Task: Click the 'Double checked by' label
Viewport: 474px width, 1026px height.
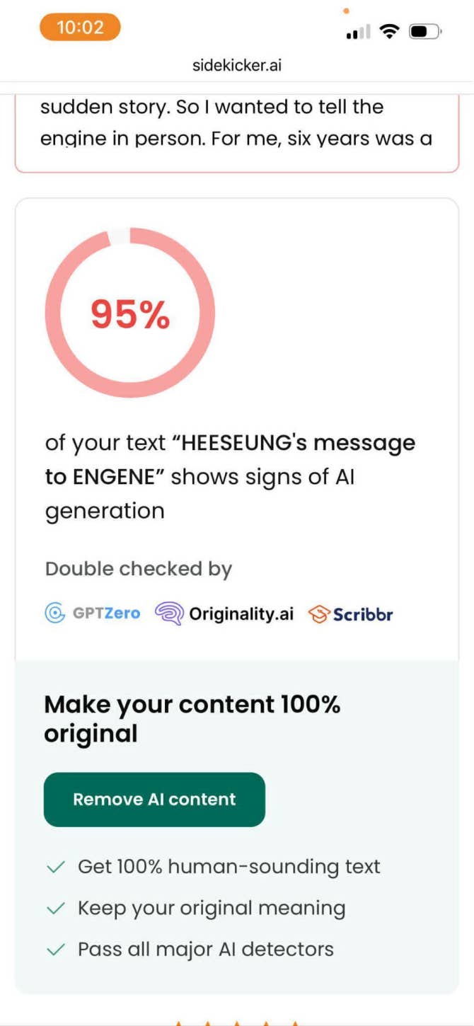Action: point(139,569)
